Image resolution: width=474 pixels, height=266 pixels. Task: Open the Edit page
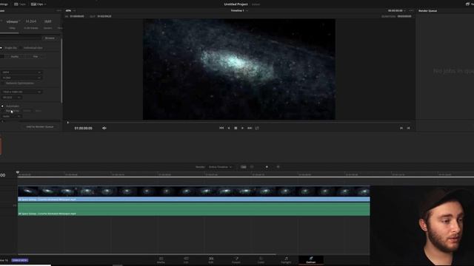tap(211, 260)
